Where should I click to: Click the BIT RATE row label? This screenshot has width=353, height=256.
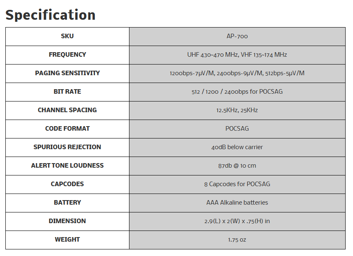67,92
